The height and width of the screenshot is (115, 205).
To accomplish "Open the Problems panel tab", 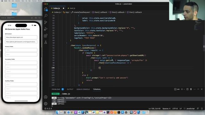I will coord(56,89).
